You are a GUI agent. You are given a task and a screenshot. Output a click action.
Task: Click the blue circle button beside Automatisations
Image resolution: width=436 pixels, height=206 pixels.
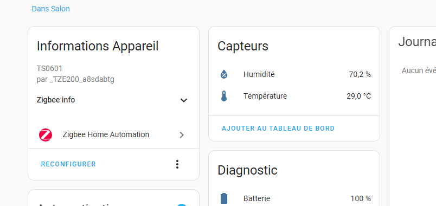(182, 205)
